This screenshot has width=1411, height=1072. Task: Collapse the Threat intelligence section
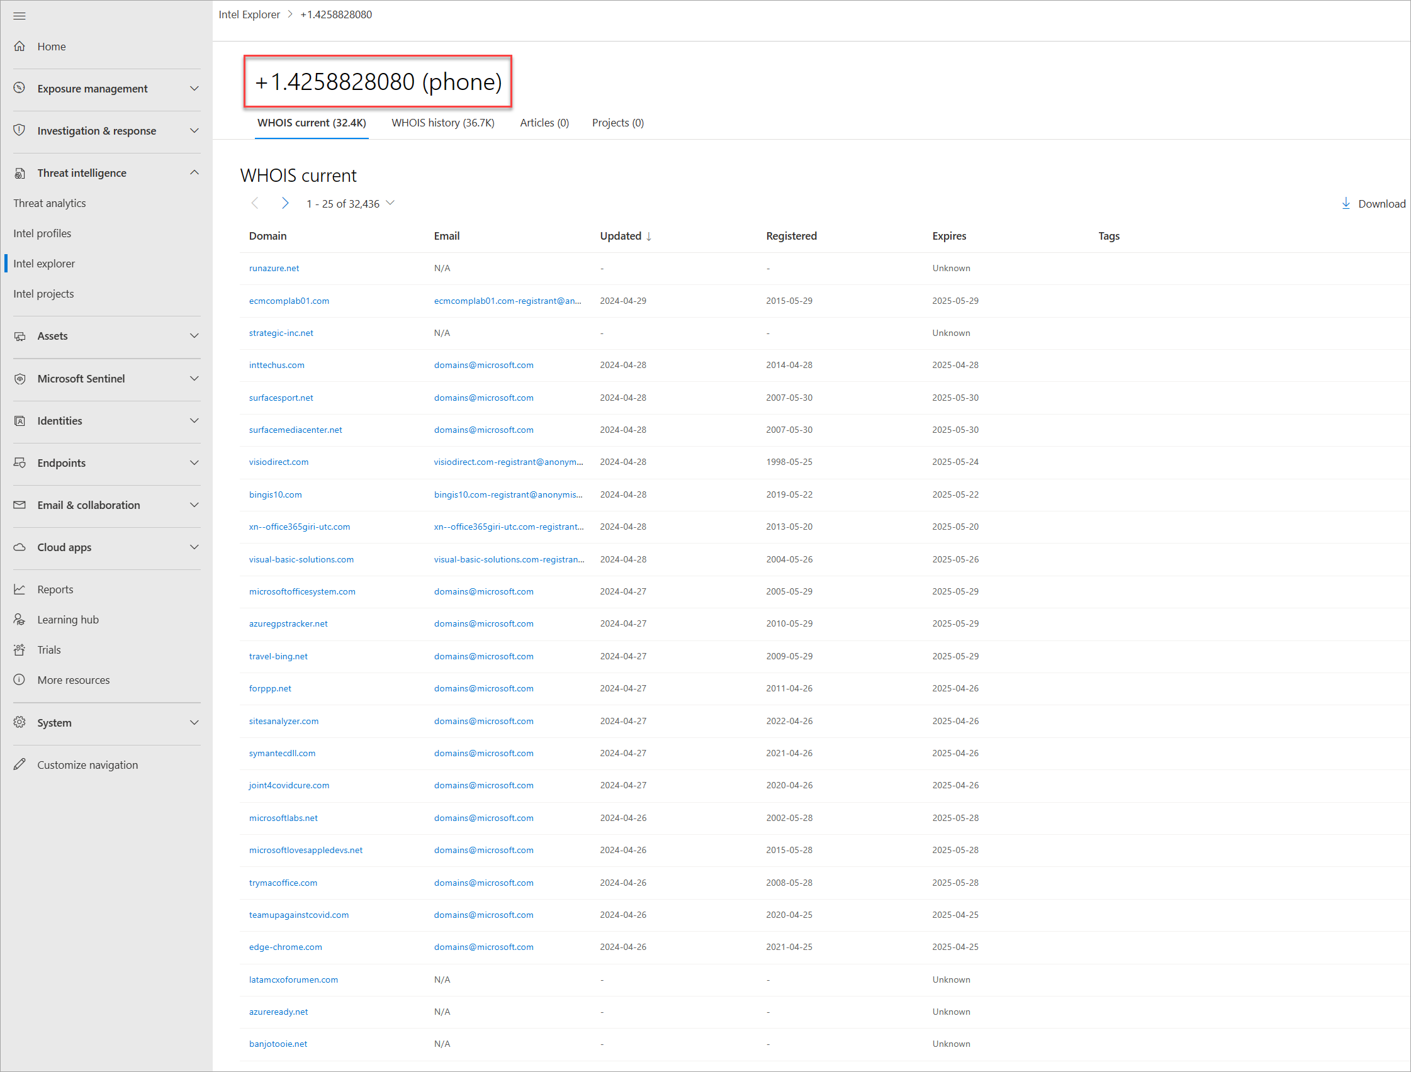[x=194, y=172]
